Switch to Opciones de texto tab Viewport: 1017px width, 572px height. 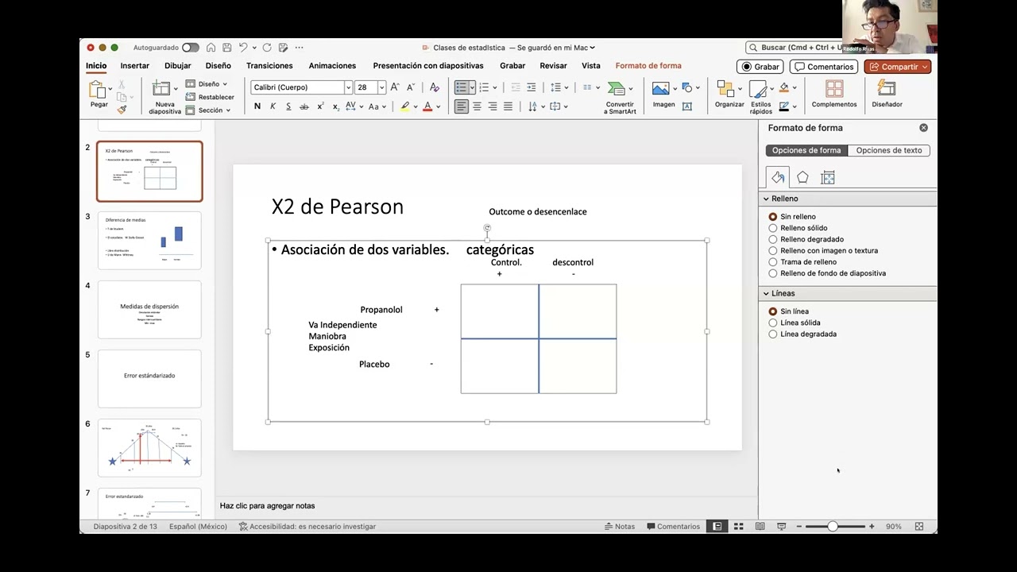pos(889,150)
